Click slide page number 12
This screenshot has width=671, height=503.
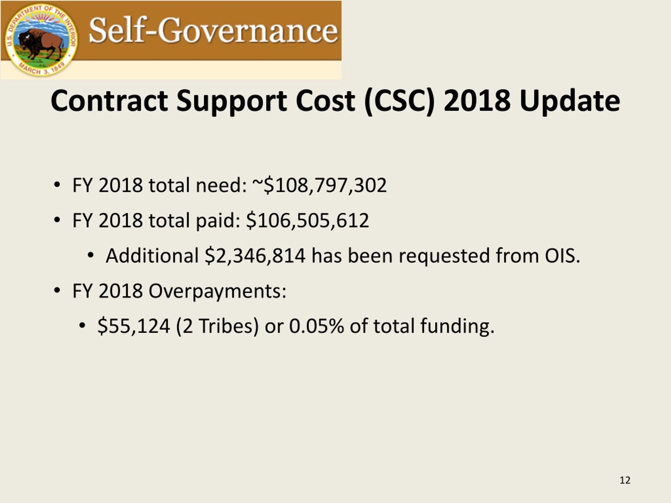tap(625, 480)
